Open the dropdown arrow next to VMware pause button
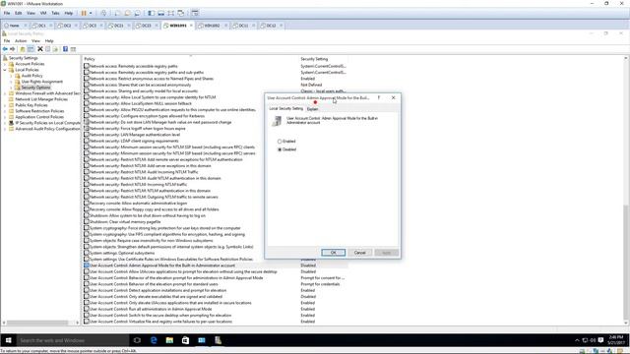The width and height of the screenshot is (630, 354). (91, 13)
